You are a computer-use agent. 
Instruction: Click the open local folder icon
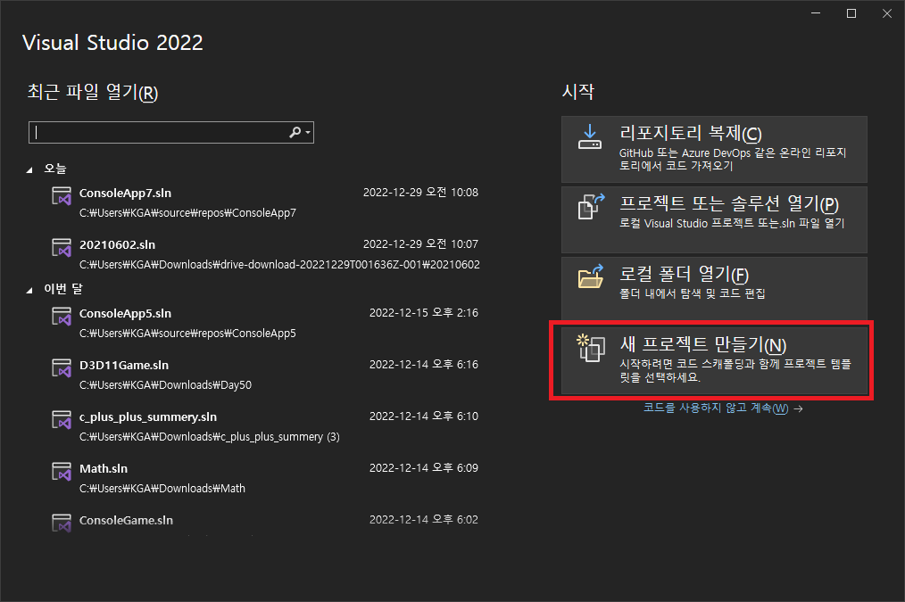(x=591, y=276)
